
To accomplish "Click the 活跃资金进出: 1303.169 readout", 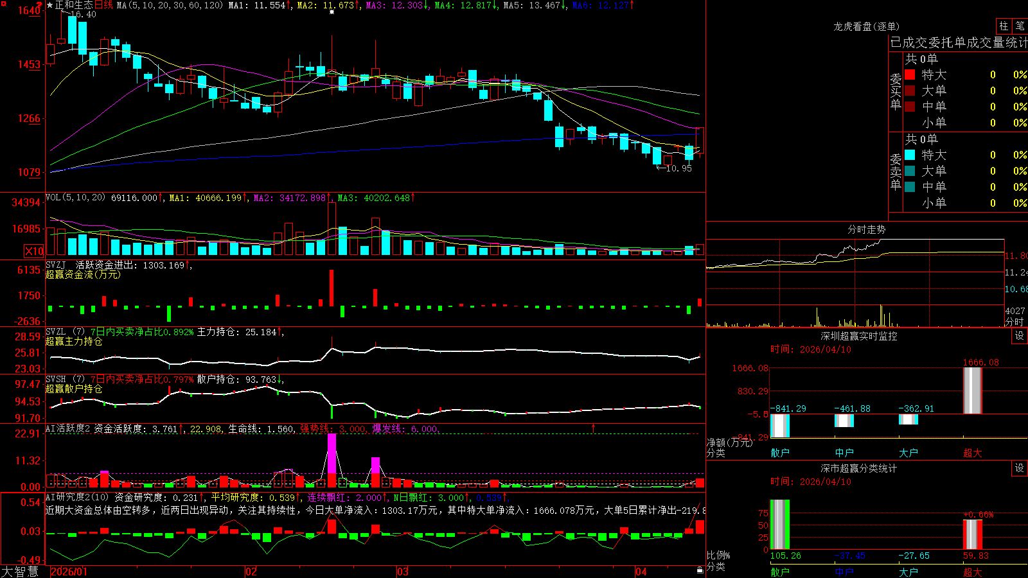I will pyautogui.click(x=130, y=265).
